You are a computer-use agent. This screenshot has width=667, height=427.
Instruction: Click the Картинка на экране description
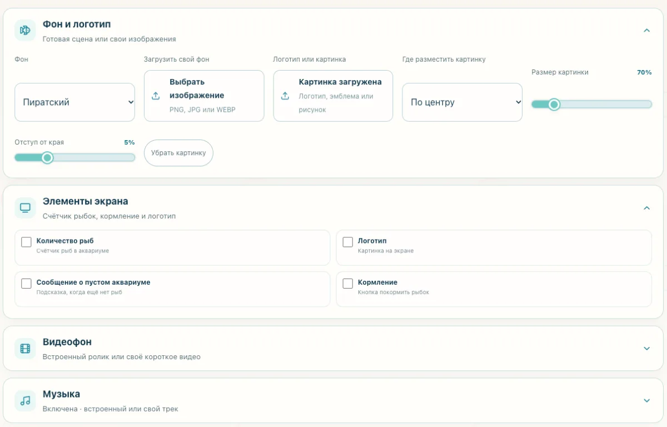point(386,251)
